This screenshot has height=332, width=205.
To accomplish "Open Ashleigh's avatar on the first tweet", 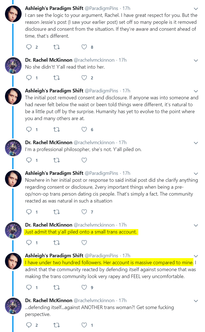I will (x=13, y=14).
